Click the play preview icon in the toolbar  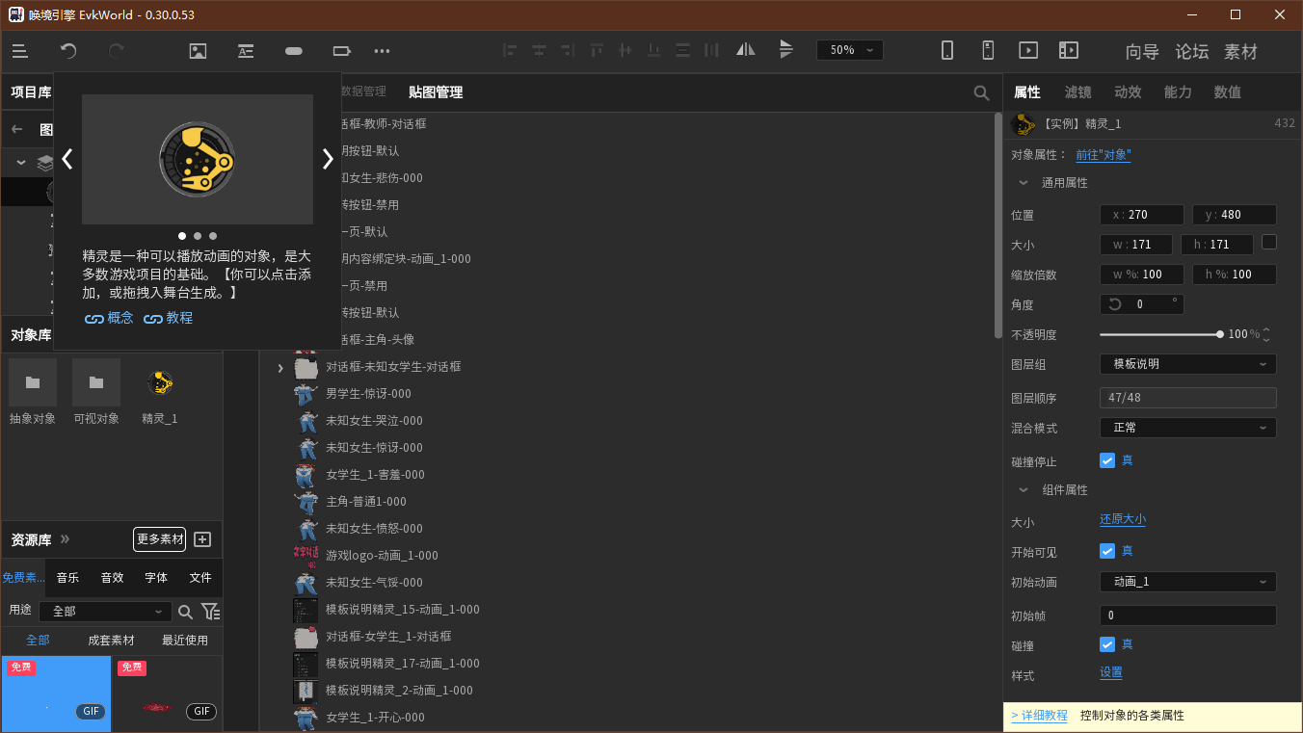[1028, 50]
